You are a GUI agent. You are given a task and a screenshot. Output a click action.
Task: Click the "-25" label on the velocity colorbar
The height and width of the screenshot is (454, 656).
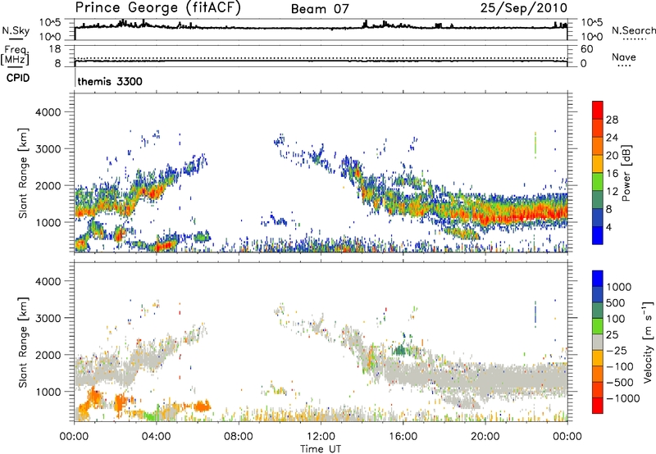617,351
